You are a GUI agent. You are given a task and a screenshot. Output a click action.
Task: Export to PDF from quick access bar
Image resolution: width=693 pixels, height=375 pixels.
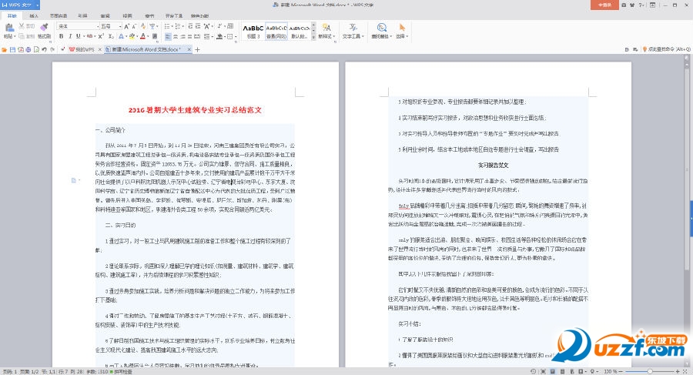(20, 49)
